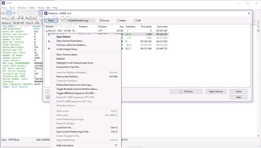This screenshot has height=148, width=261.
Task: Open the Windows menu
Action: (x=22, y=8)
